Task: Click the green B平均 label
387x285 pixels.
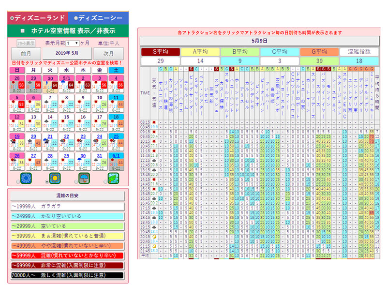Action: tap(240, 52)
